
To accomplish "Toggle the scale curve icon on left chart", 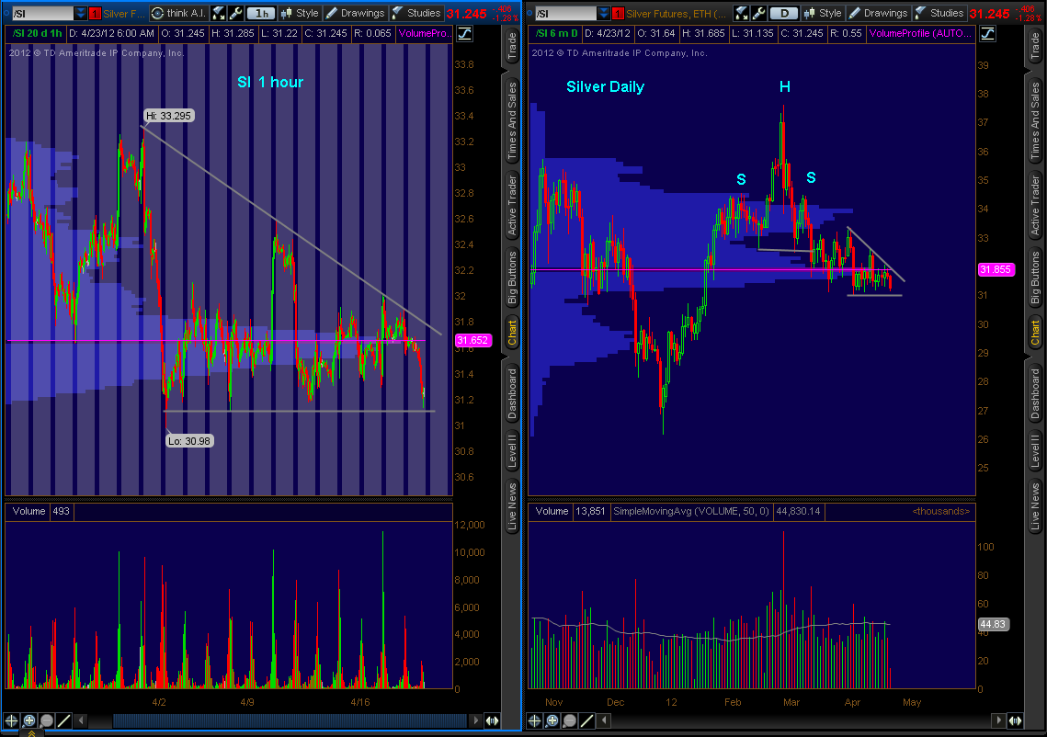I will pos(463,33).
